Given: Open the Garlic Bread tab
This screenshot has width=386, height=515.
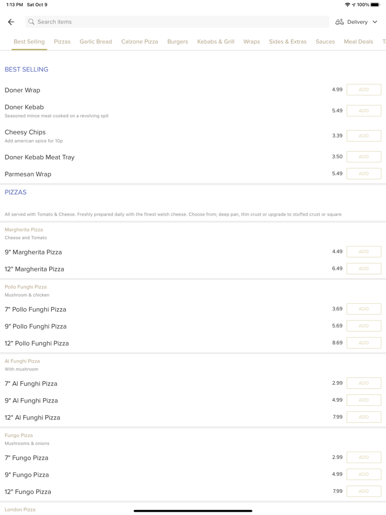Looking at the screenshot, I should coord(96,42).
